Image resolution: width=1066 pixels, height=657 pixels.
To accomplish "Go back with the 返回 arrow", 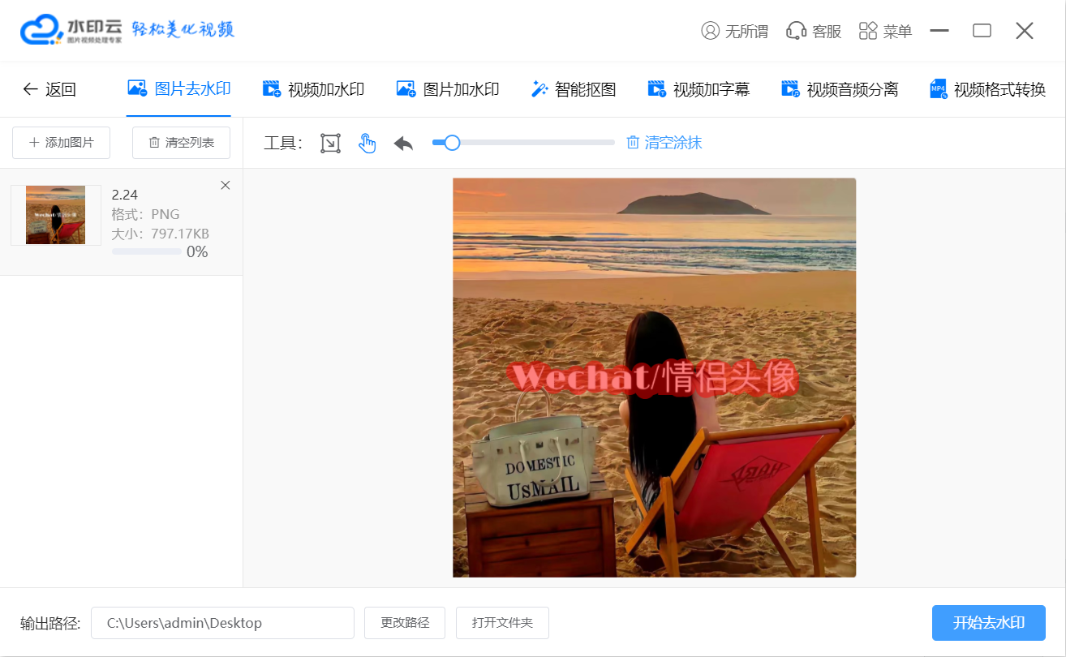I will point(49,89).
